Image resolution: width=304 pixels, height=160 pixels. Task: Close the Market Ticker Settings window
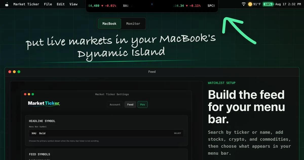[25, 94]
